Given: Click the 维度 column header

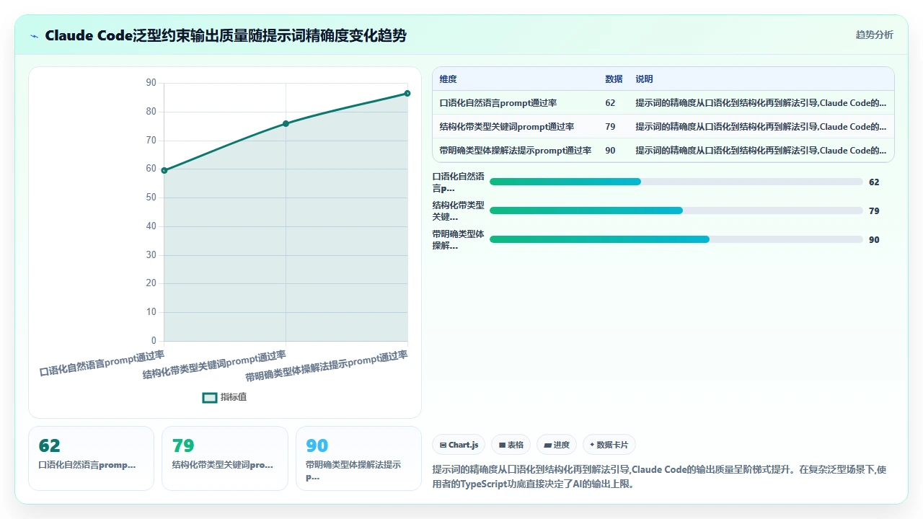Looking at the screenshot, I should 448,79.
